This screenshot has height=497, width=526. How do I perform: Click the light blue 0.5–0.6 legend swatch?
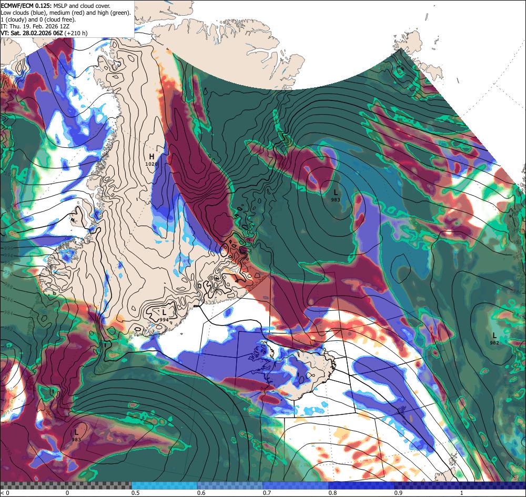pos(164,485)
